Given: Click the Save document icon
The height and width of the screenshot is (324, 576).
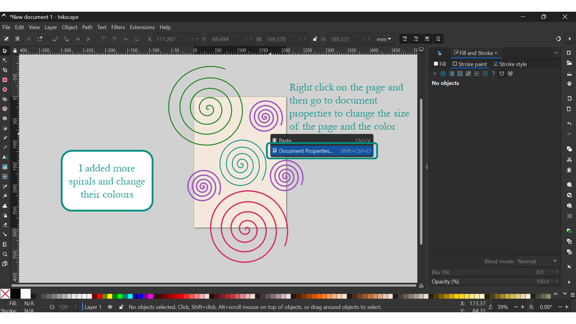Looking at the screenshot, I should coord(569,73).
